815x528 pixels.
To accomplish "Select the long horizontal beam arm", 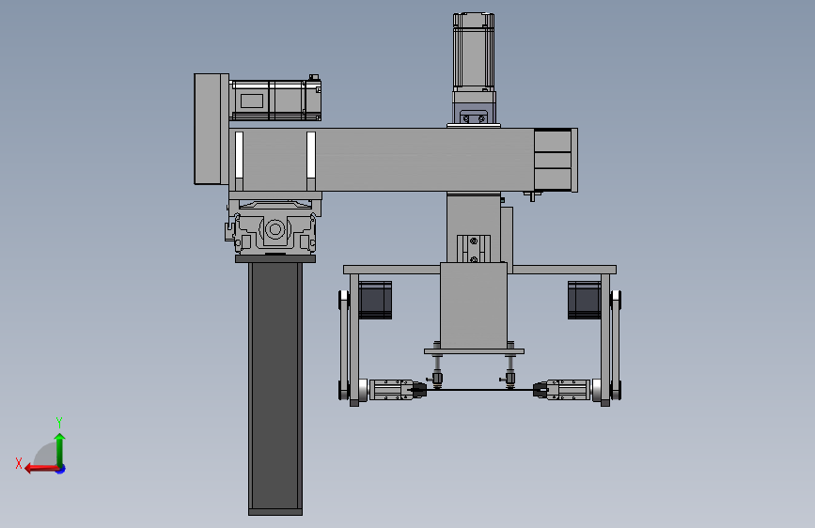I will (x=382, y=160).
